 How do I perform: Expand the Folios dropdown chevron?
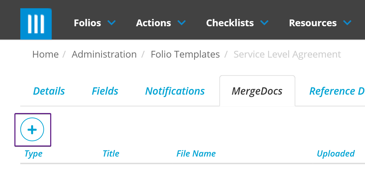coord(111,23)
